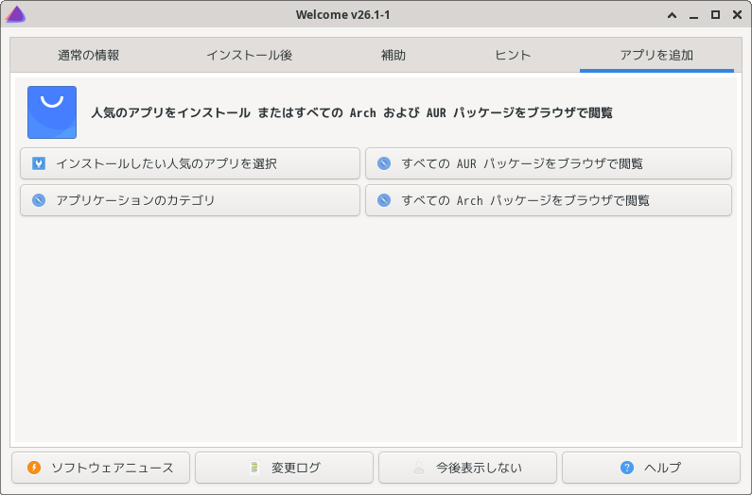Open the インストール後 tab
This screenshot has width=752, height=495.
[250, 55]
